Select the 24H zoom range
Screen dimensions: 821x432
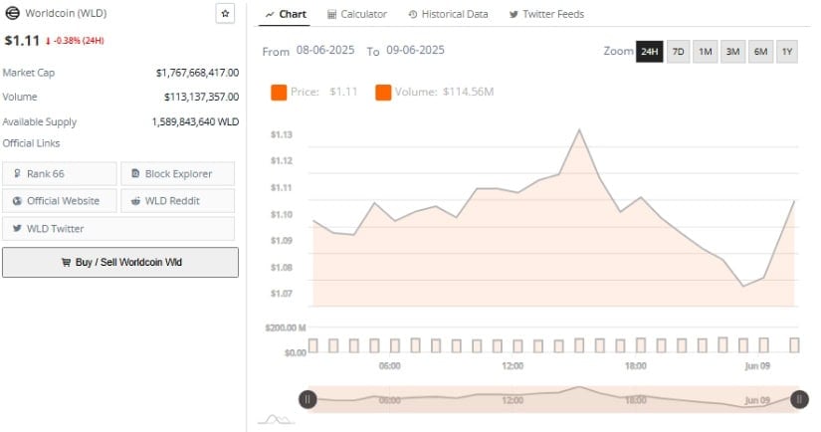[649, 52]
